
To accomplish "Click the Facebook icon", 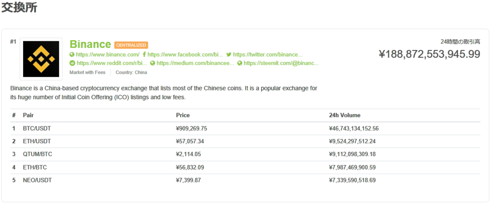I will click(x=144, y=55).
